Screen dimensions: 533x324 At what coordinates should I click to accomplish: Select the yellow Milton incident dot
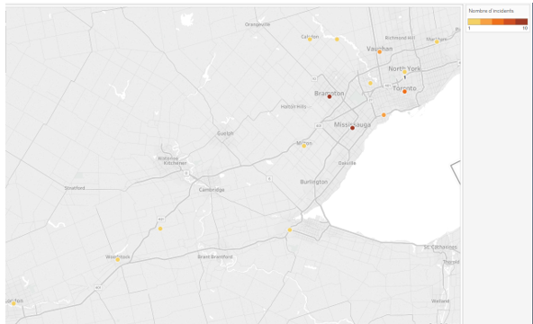click(x=304, y=146)
